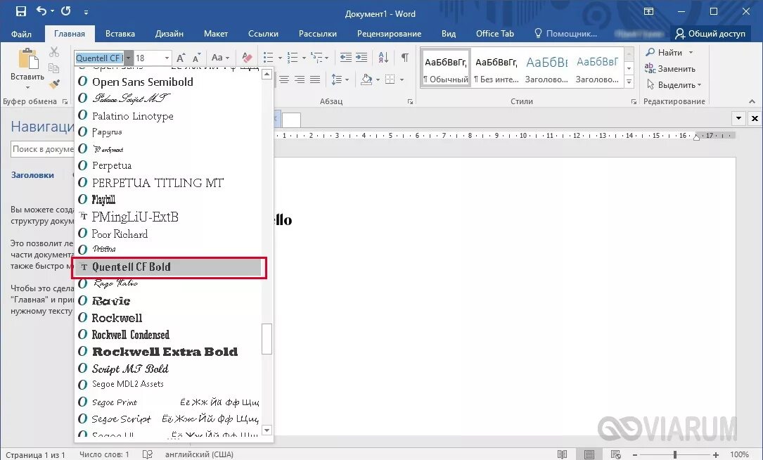Open the font name dropdown arrow
This screenshot has height=460, width=763.
click(x=129, y=58)
